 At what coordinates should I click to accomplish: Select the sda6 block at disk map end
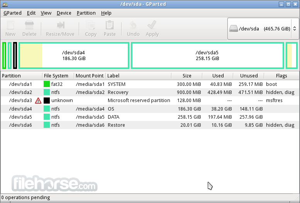(292, 55)
